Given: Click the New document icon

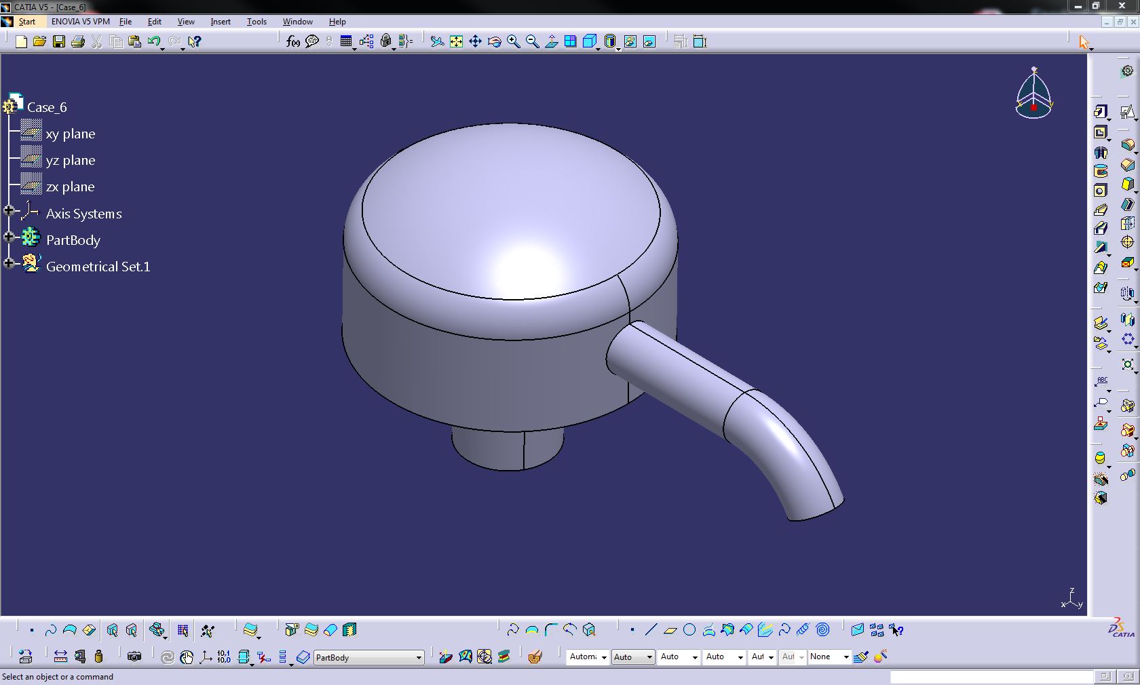Looking at the screenshot, I should 21,41.
